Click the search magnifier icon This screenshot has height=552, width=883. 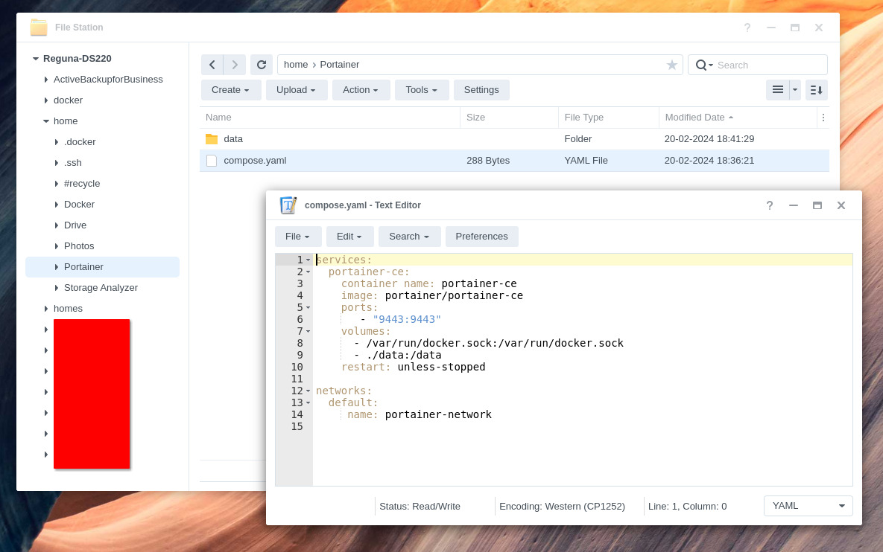(x=701, y=65)
